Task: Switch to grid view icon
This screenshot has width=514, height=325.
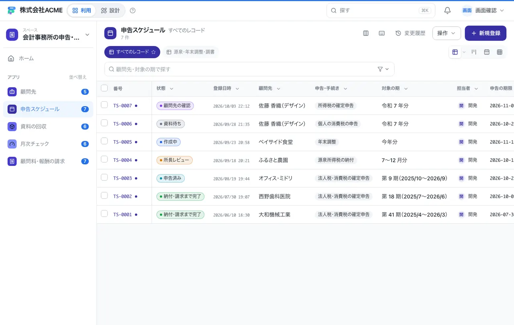Action: (x=500, y=52)
